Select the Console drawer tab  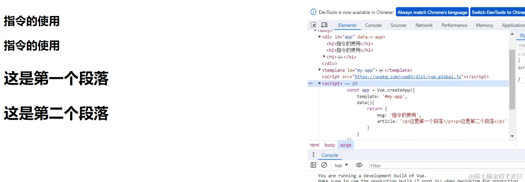pyautogui.click(x=330, y=155)
